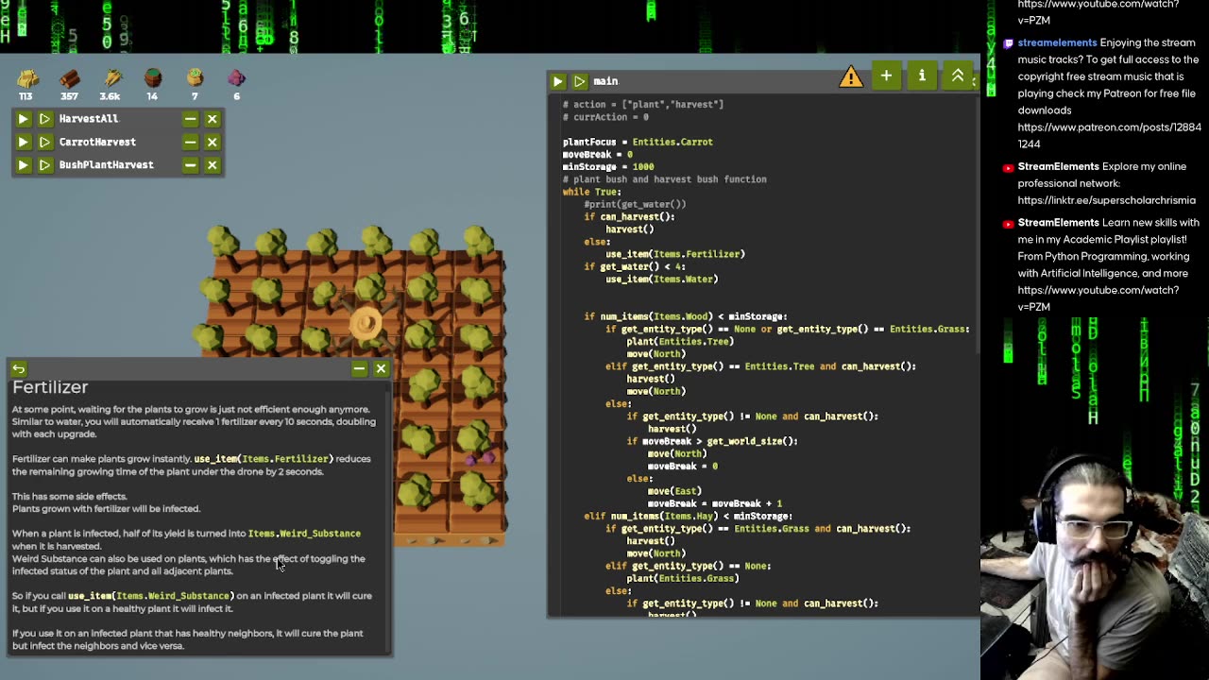Run the CarrotHarvest script
The height and width of the screenshot is (680, 1209).
[x=23, y=142]
